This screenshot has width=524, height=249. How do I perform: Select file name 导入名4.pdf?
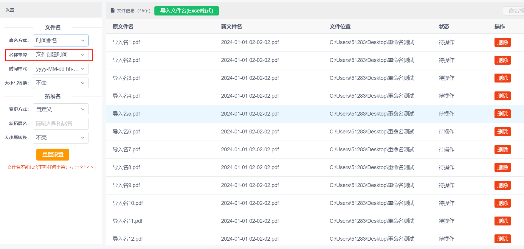[126, 96]
